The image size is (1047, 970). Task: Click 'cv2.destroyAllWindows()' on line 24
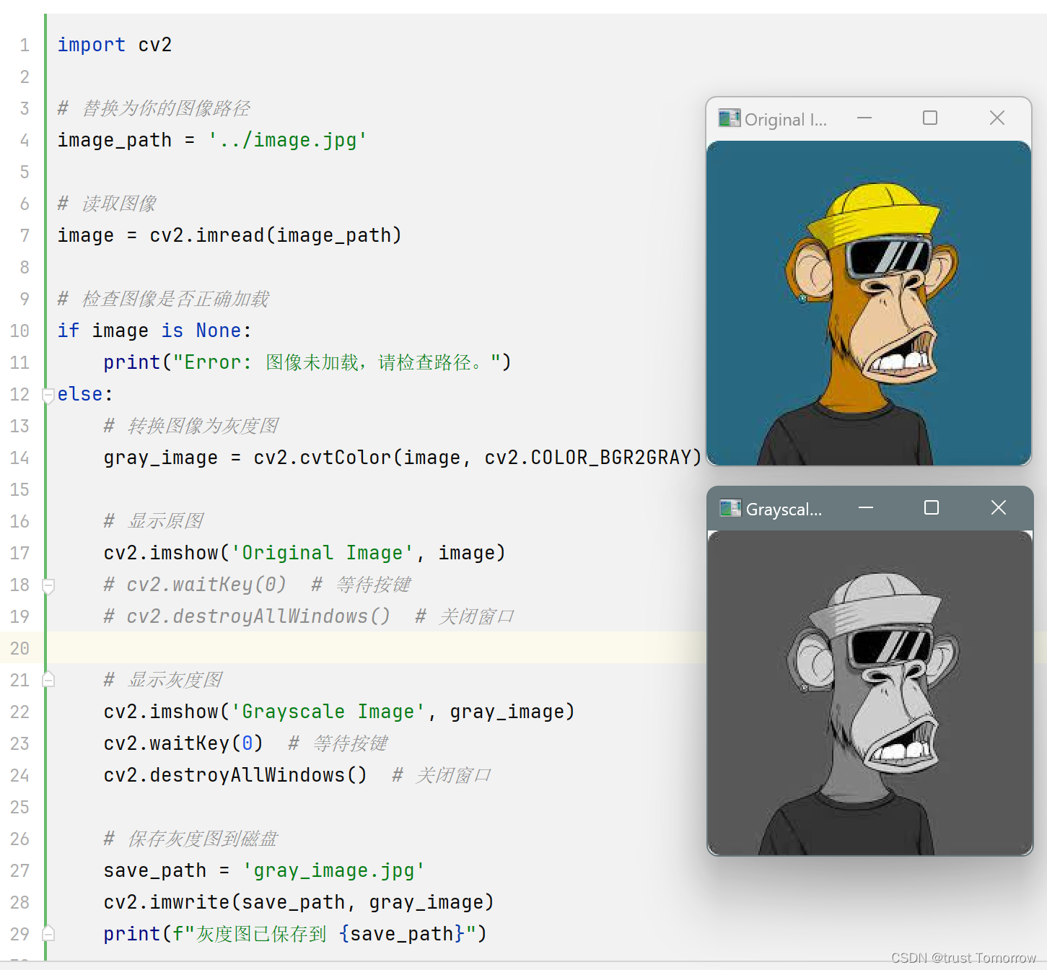click(x=235, y=775)
